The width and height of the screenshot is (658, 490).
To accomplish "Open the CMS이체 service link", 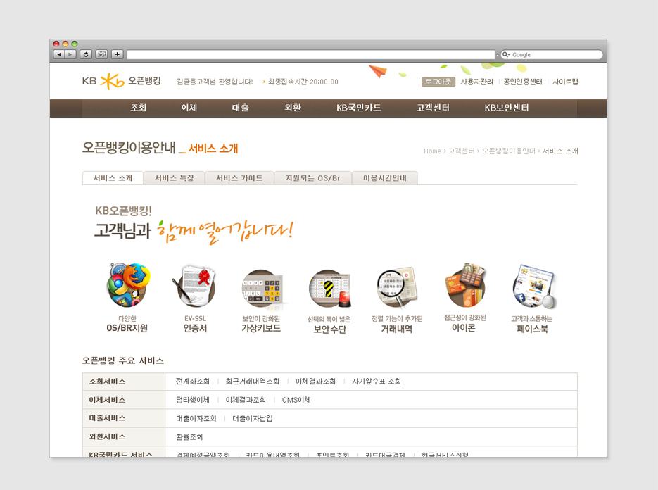I will (x=296, y=400).
